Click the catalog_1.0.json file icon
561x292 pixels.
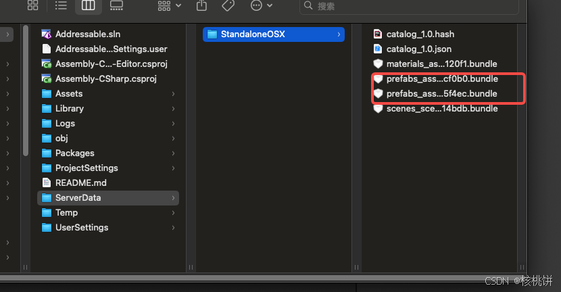coord(378,49)
